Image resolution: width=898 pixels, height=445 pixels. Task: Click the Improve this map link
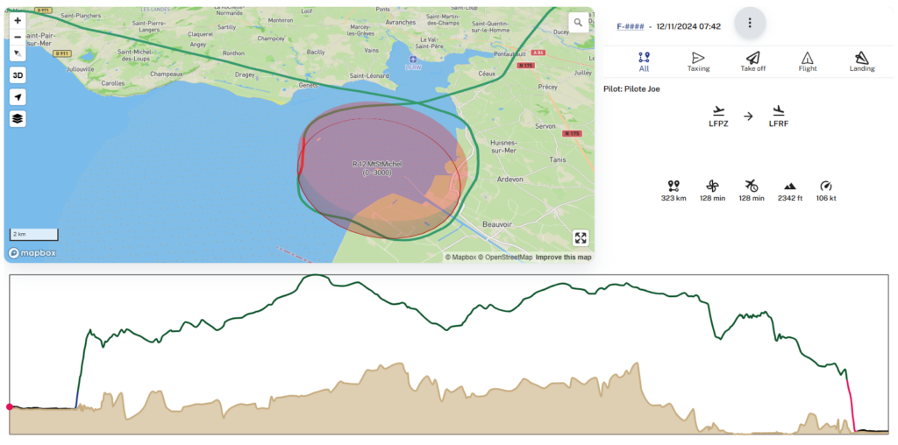(x=563, y=258)
